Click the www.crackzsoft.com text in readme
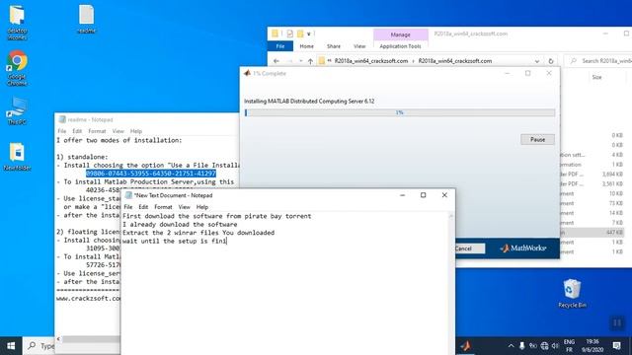Screen dimensions: 632x355 pyautogui.click(x=88, y=298)
